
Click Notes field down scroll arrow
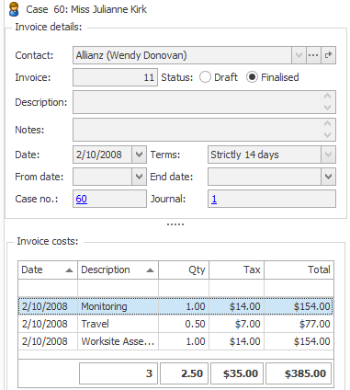[327, 135]
